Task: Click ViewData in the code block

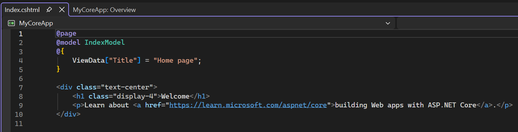Action: (x=89, y=61)
